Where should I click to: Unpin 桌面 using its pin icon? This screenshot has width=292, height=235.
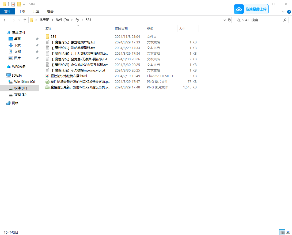pos(37,39)
